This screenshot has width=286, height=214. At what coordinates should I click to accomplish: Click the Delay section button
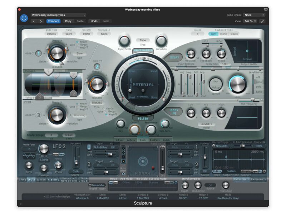pyautogui.click(x=174, y=57)
